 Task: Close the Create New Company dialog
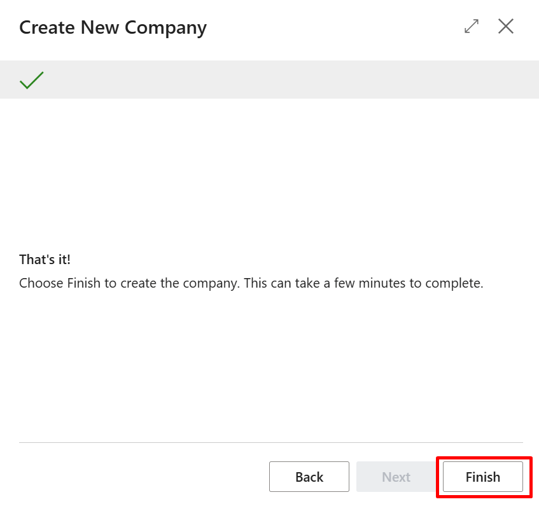505,26
